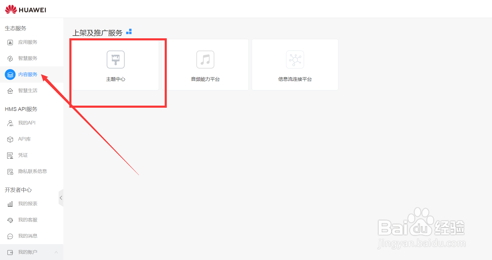Click the 音频能力平台 music note icon
The height and width of the screenshot is (260, 492).
pos(205,60)
